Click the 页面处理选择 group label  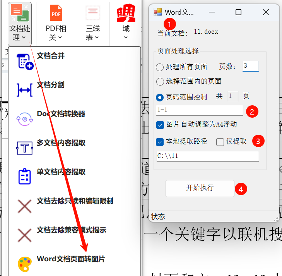[x=178, y=51]
